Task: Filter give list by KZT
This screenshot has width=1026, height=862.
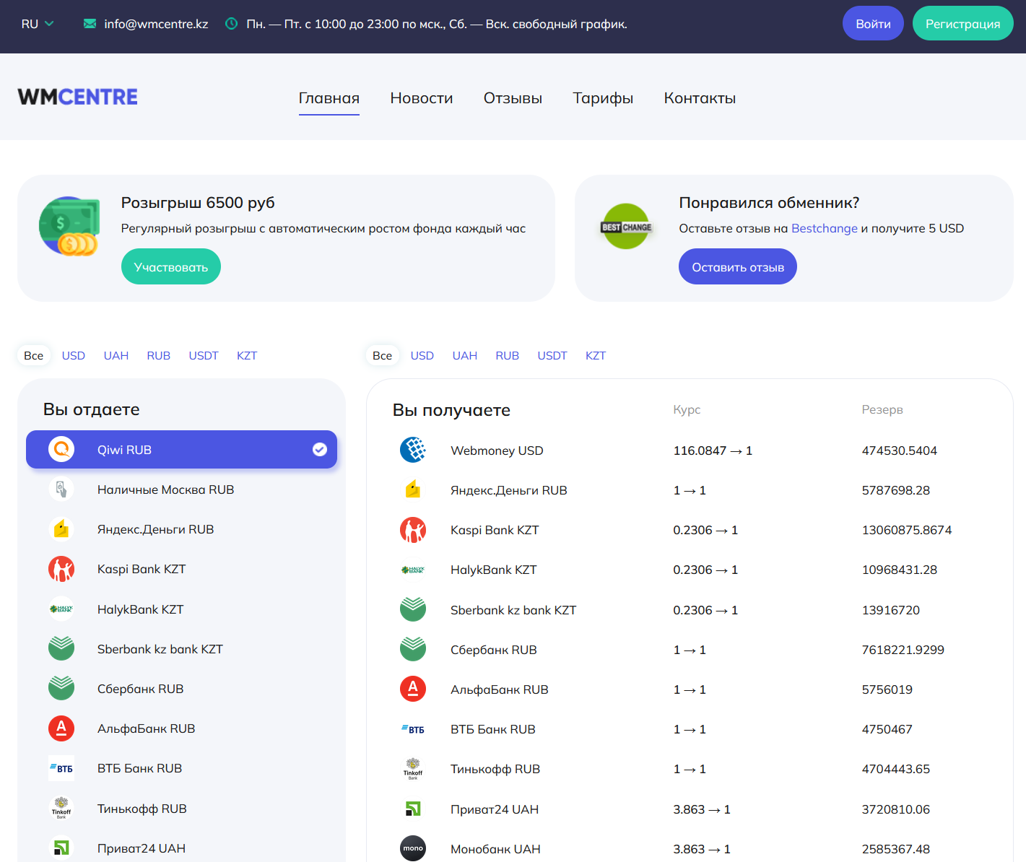Action: 247,355
